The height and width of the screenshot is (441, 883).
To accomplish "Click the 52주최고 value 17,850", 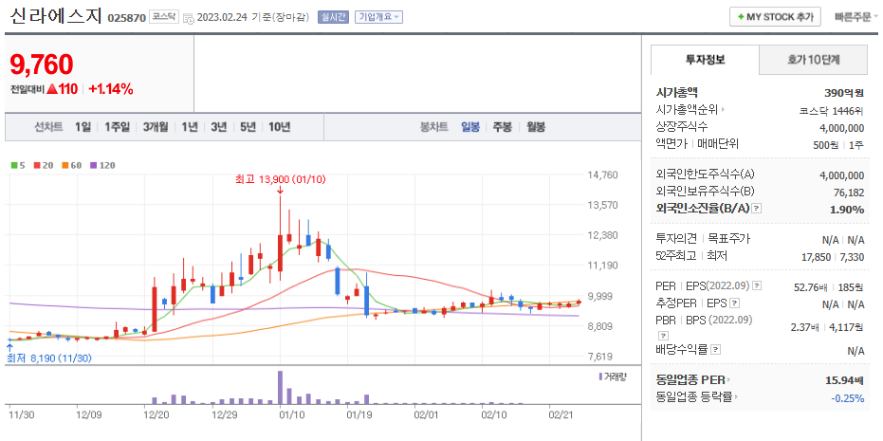I will click(817, 257).
